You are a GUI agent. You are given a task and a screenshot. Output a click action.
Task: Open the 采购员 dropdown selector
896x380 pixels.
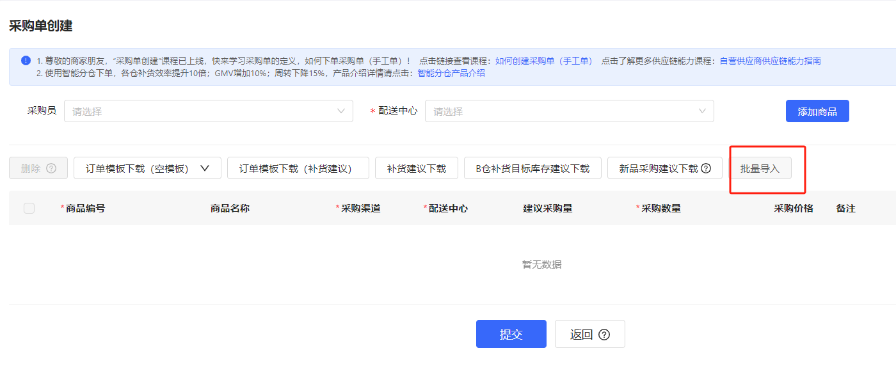click(208, 111)
